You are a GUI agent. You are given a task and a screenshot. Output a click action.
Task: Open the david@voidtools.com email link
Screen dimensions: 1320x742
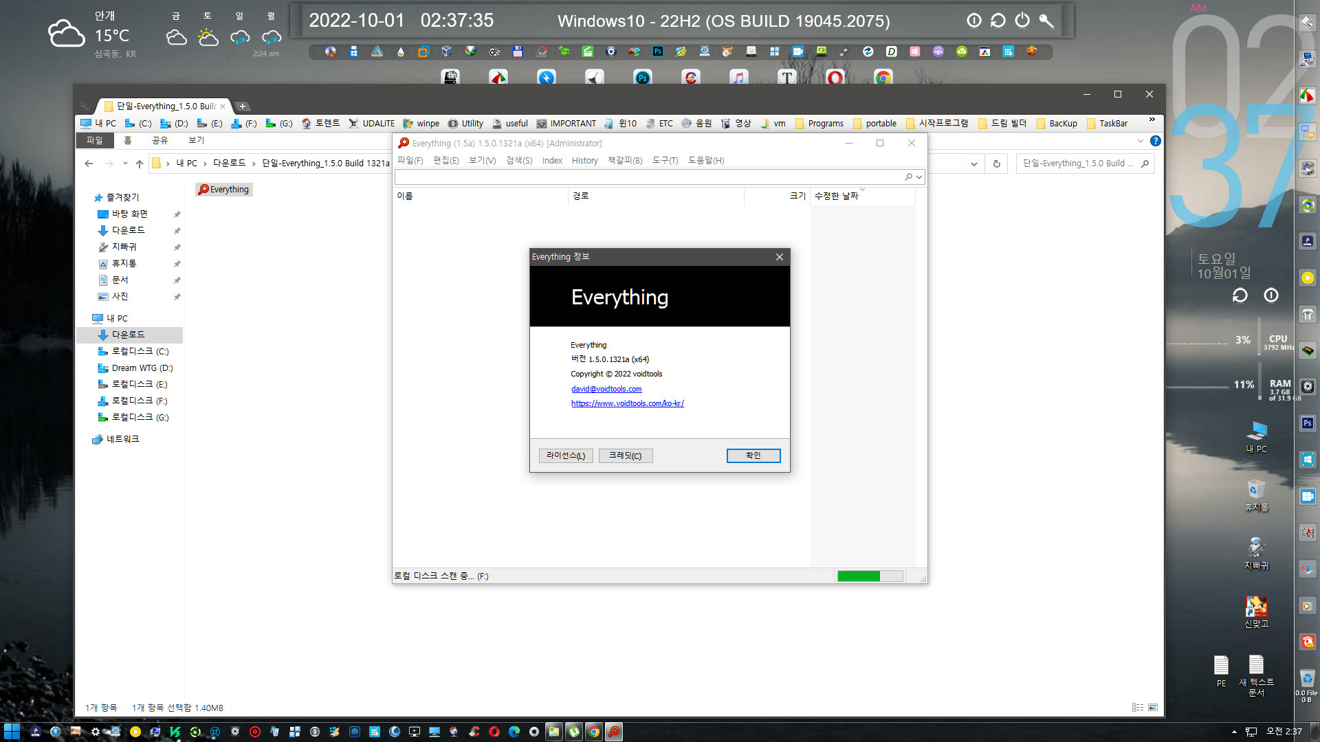pos(606,389)
